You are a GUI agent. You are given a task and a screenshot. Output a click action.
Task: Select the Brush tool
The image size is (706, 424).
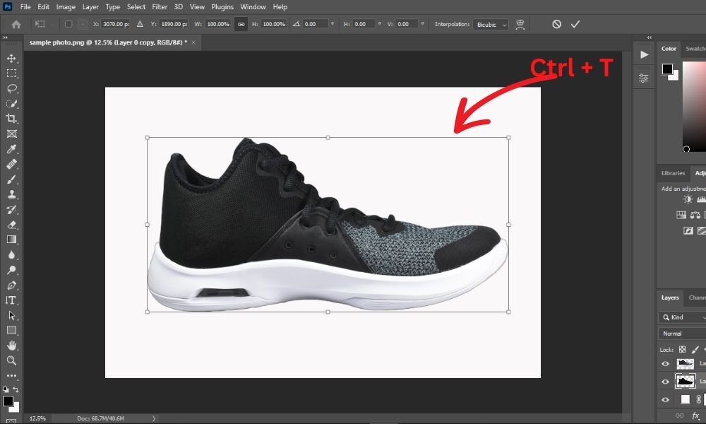[11, 179]
